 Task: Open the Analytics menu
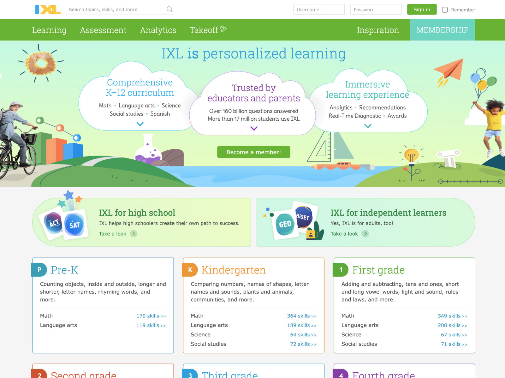158,30
